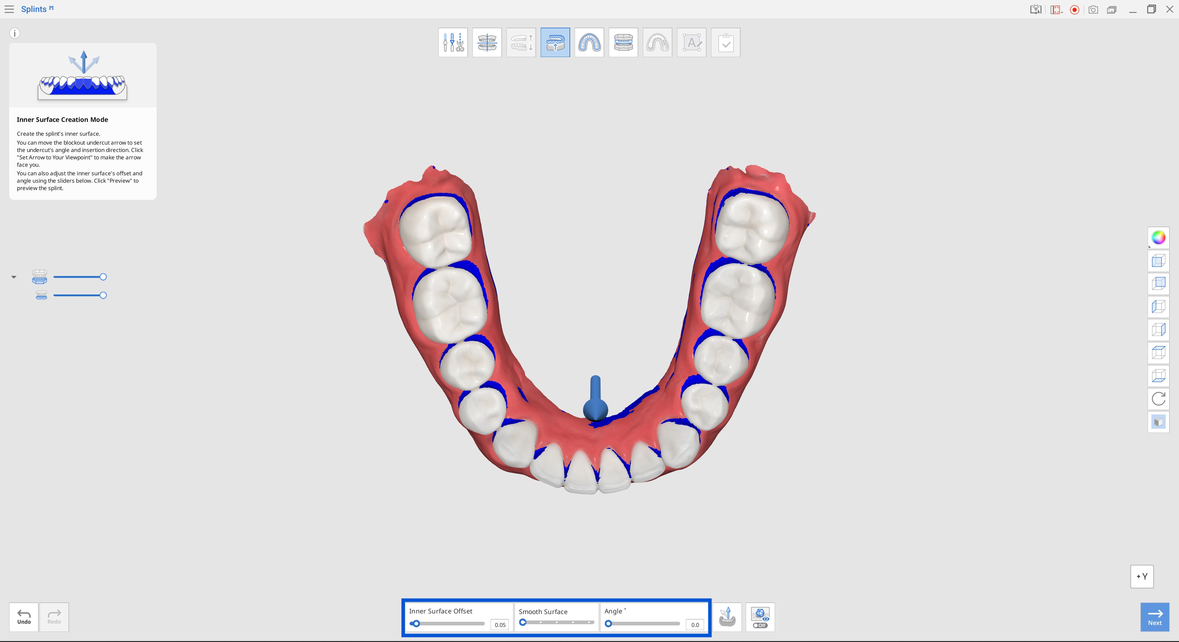1179x642 pixels.
Task: Switch to front cube view
Action: pos(1158,261)
